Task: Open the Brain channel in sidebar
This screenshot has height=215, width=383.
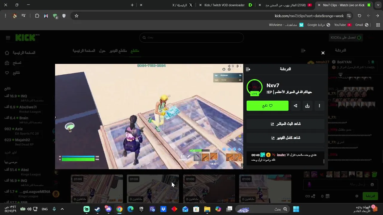Action: click(x=27, y=120)
